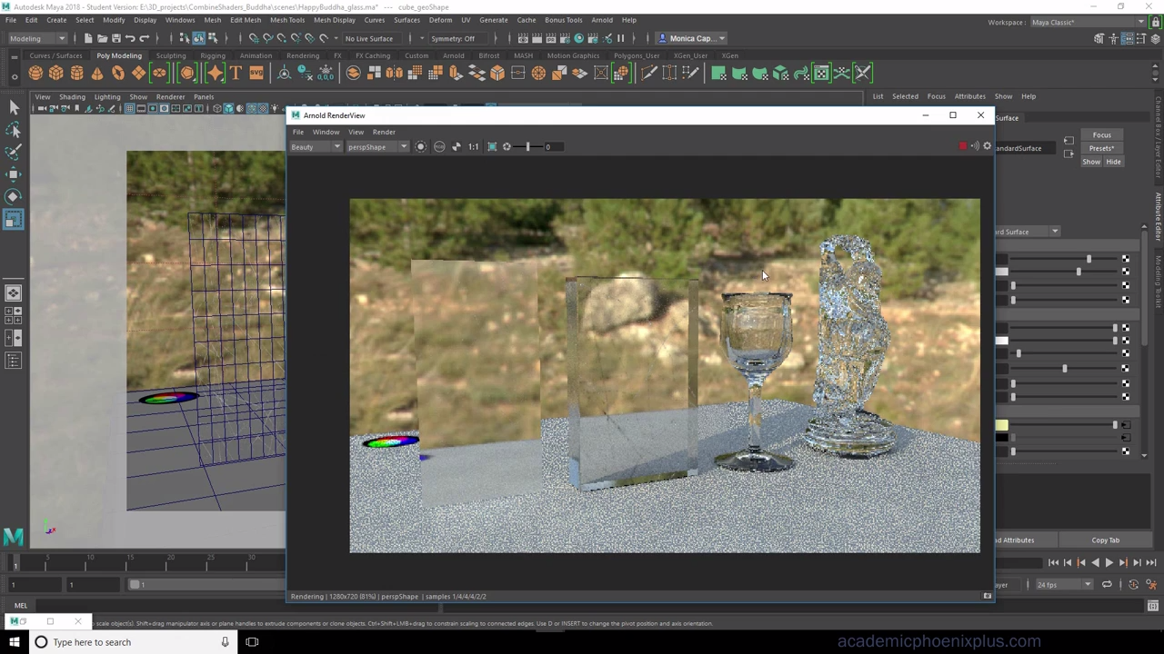
Task: Click the open scene folder icon
Action: click(x=102, y=38)
